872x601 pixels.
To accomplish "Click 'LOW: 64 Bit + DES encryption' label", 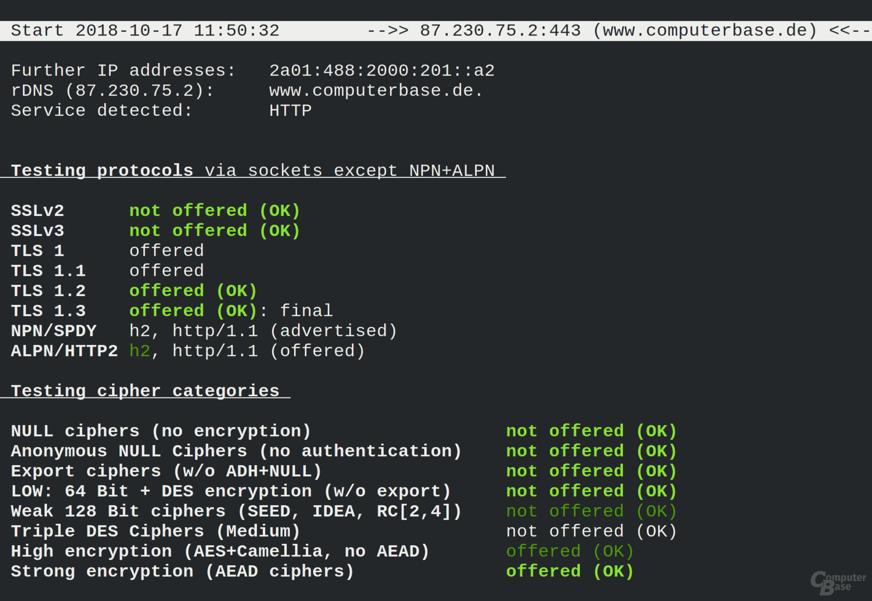I will pos(231,491).
